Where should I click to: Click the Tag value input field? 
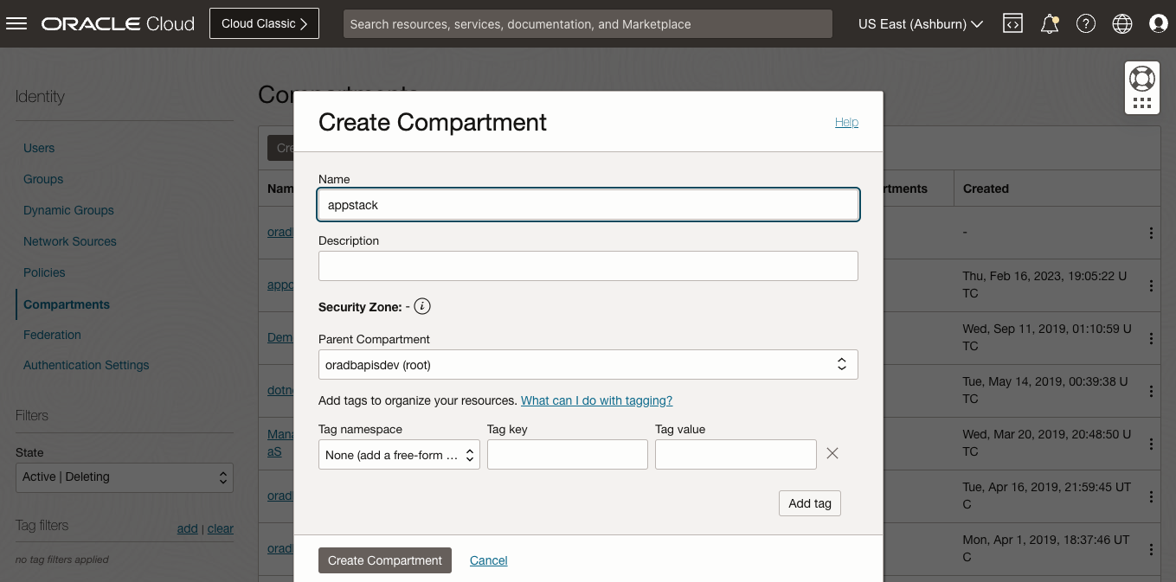[x=736, y=455]
